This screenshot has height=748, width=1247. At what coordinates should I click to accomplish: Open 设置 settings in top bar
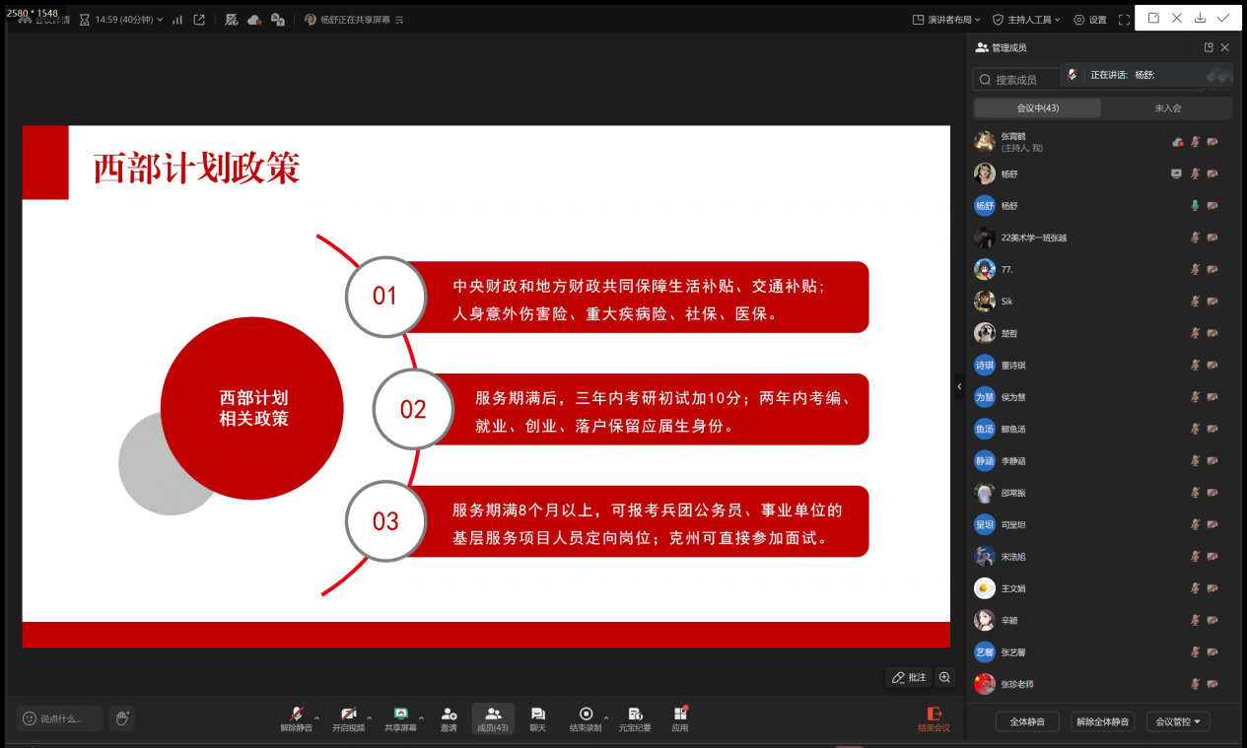click(1090, 20)
